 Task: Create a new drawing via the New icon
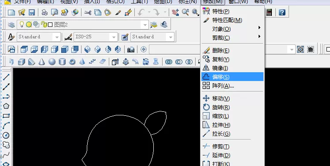(x=11, y=12)
